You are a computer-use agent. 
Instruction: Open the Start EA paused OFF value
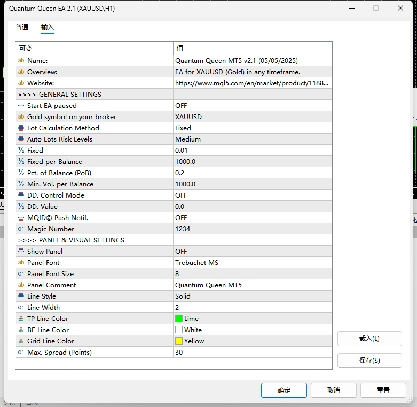(x=253, y=106)
